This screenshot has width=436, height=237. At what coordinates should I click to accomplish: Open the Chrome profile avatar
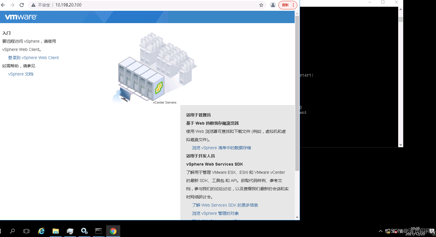click(x=273, y=5)
